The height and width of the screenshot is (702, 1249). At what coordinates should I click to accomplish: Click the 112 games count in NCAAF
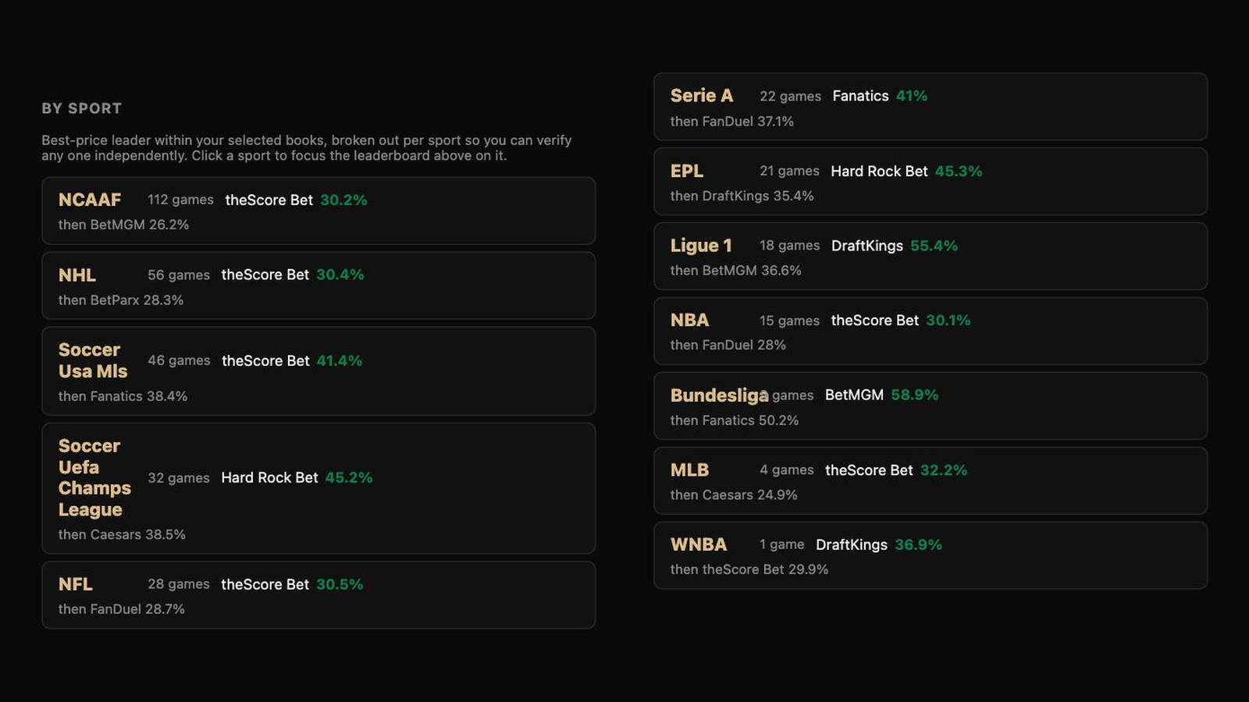click(x=180, y=200)
